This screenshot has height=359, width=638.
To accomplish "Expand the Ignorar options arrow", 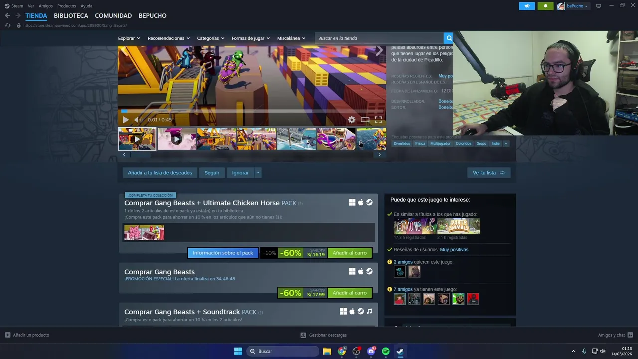I will pos(258,173).
